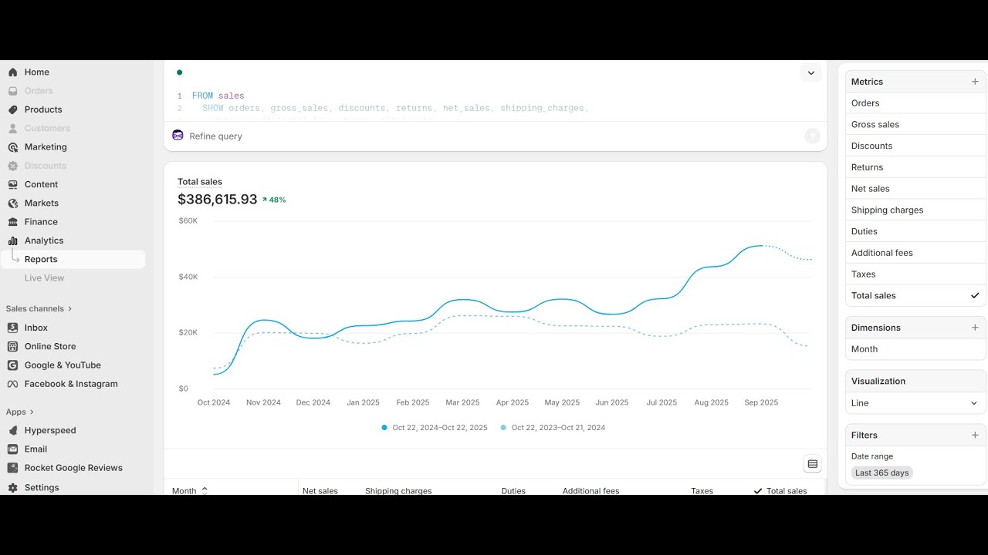This screenshot has height=555, width=988.
Task: Click the Duties column header
Action: [513, 491]
